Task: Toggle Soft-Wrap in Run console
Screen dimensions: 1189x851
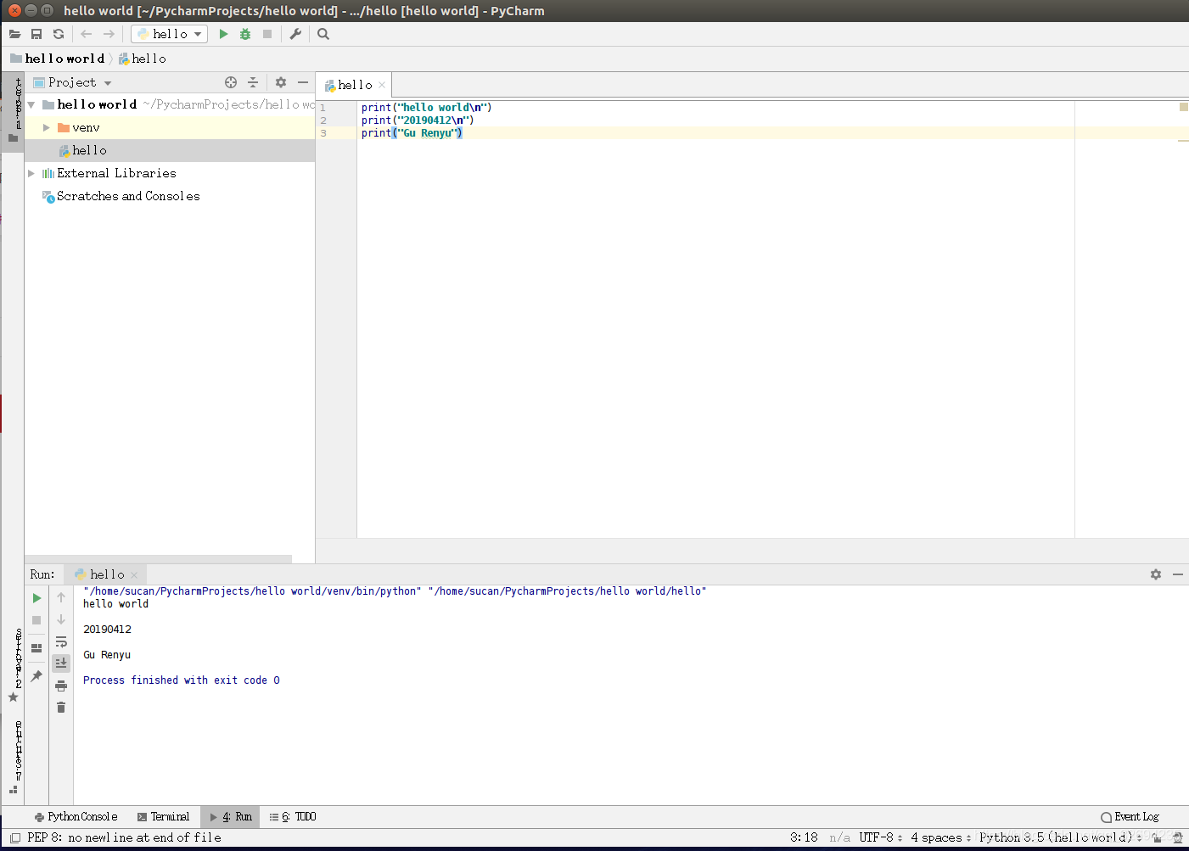Action: click(61, 642)
